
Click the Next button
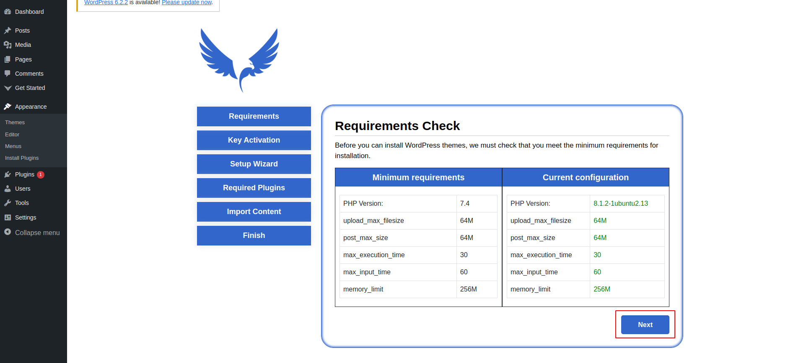(x=645, y=325)
